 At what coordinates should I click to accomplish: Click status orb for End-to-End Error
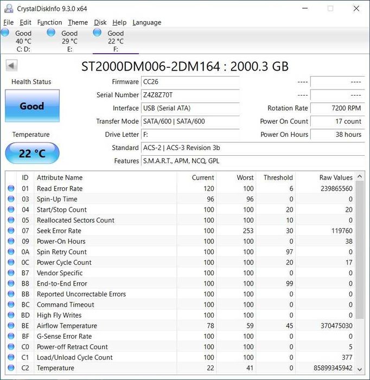click(x=11, y=283)
